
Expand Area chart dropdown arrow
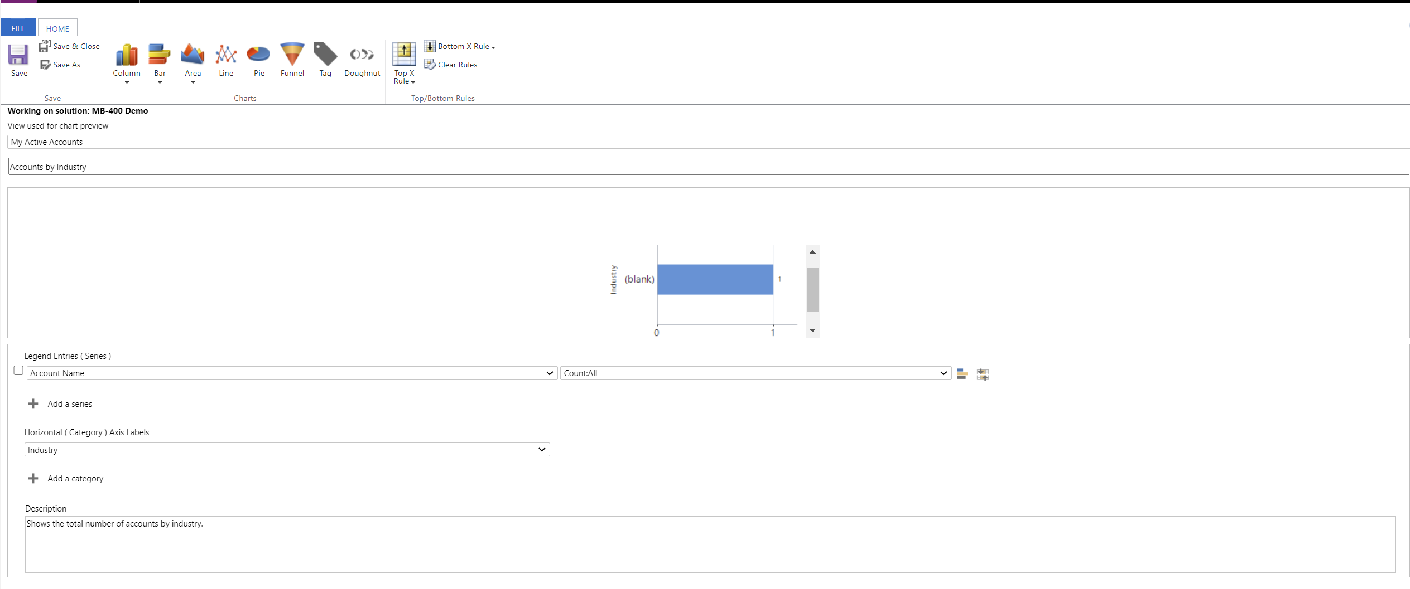point(193,82)
